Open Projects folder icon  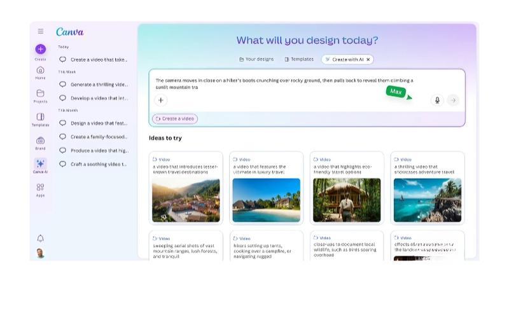tap(40, 93)
